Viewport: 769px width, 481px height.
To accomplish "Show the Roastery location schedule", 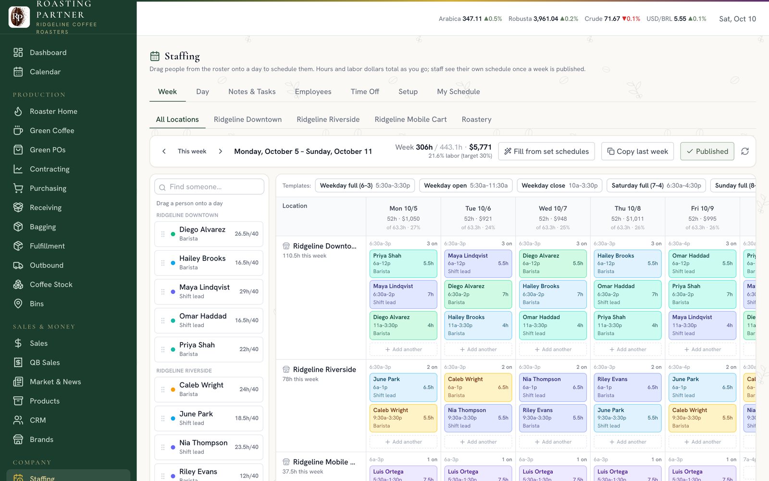I will [x=476, y=119].
